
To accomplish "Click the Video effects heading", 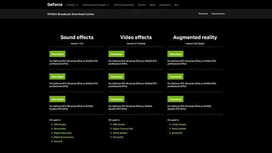I will [136, 37].
